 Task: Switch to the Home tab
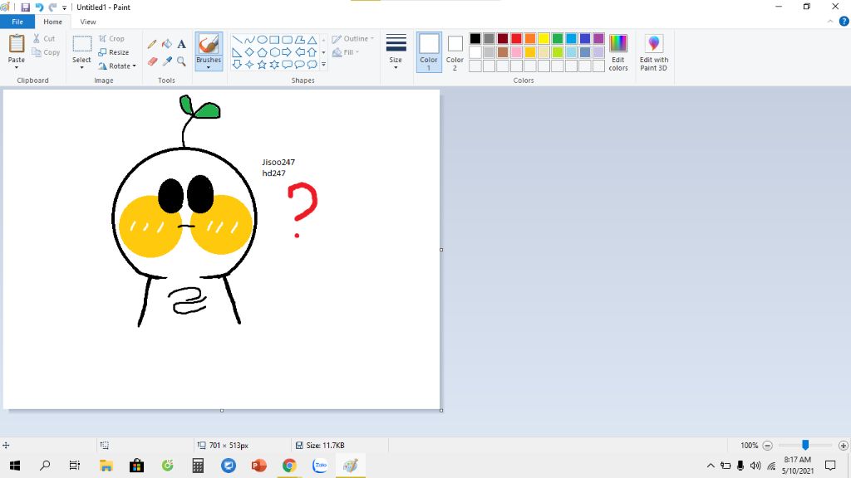[52, 22]
